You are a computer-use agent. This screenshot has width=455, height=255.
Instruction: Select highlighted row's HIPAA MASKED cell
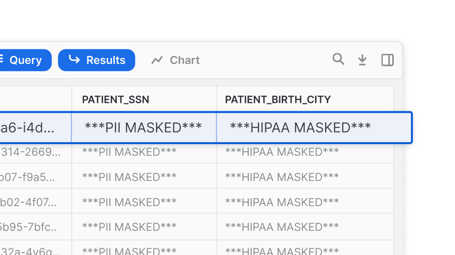click(x=300, y=127)
